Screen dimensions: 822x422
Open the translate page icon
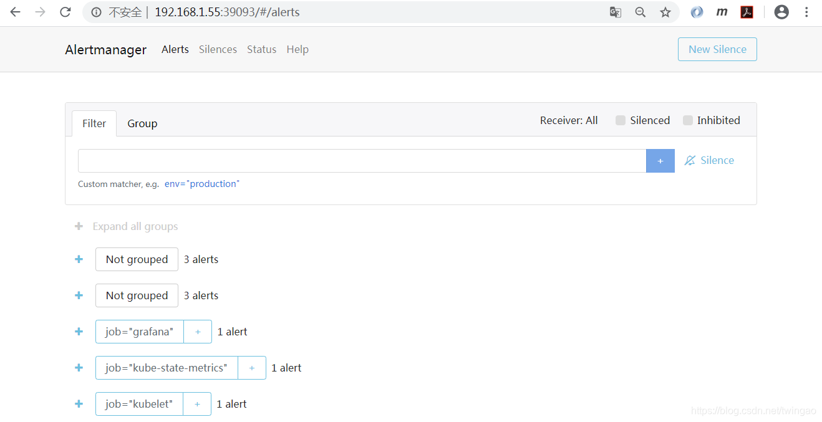[616, 12]
